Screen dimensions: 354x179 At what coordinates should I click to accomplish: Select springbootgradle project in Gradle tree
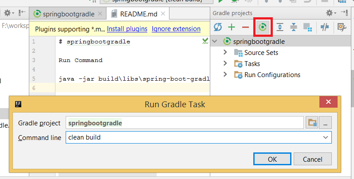click(254, 42)
